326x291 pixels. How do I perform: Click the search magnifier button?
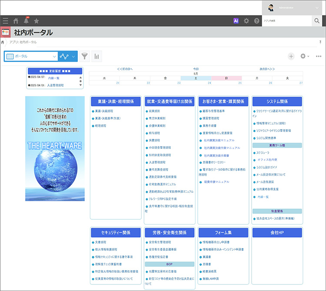(316, 21)
